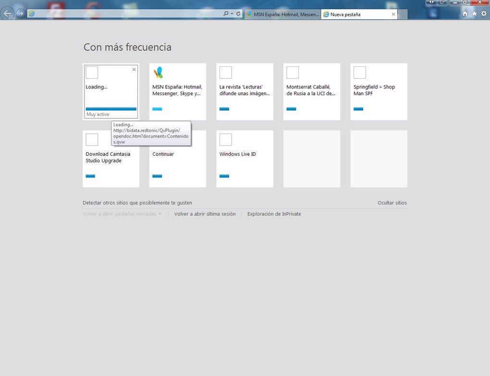490x376 pixels.
Task: Open a new blank tab button
Action: [x=403, y=14]
